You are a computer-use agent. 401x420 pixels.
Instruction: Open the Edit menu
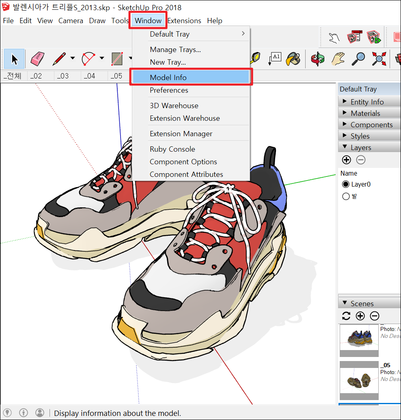[26, 21]
